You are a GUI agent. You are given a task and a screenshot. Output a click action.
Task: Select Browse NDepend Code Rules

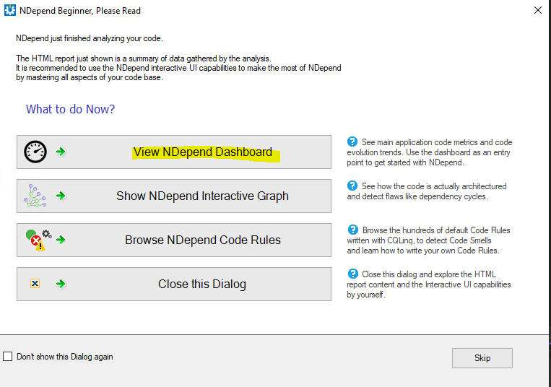click(174, 240)
